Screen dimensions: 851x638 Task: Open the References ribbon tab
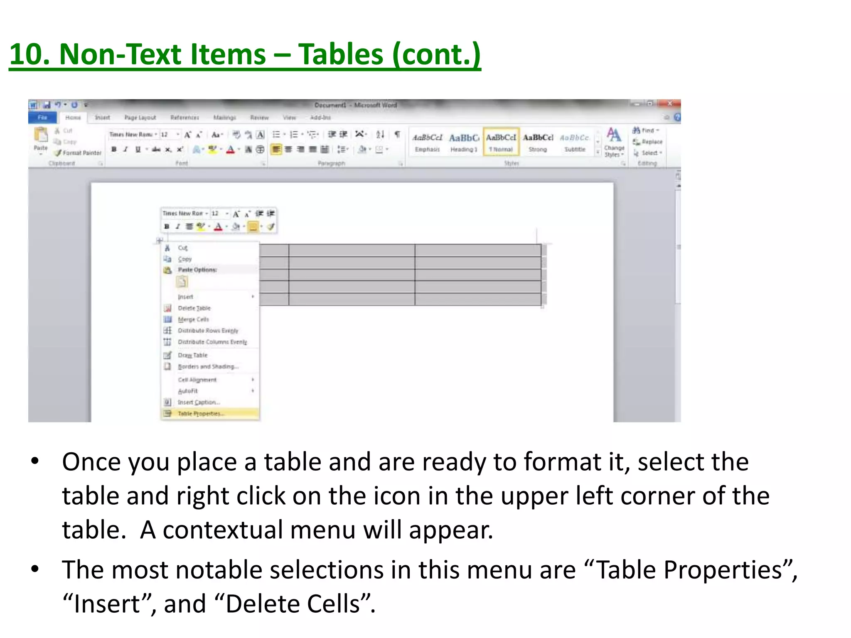185,118
